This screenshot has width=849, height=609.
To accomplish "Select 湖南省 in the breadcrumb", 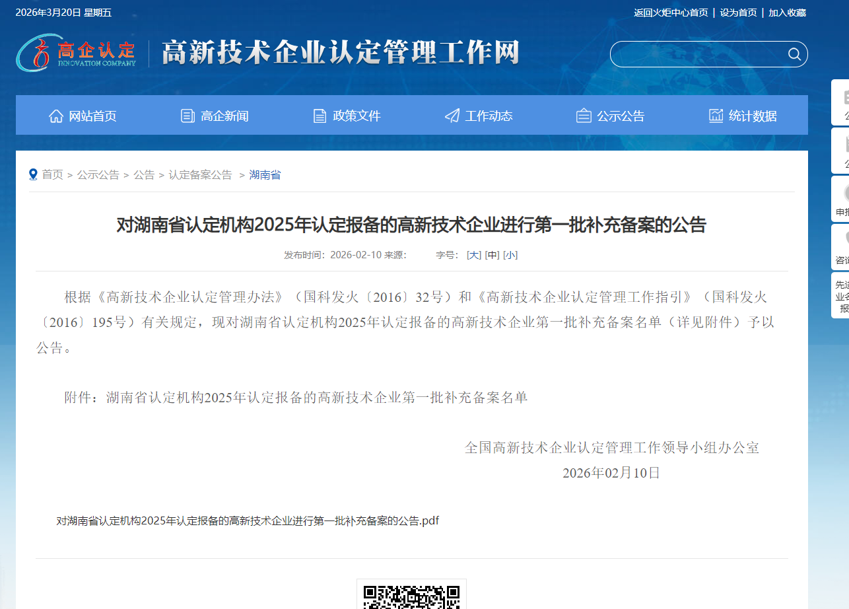I will click(265, 175).
